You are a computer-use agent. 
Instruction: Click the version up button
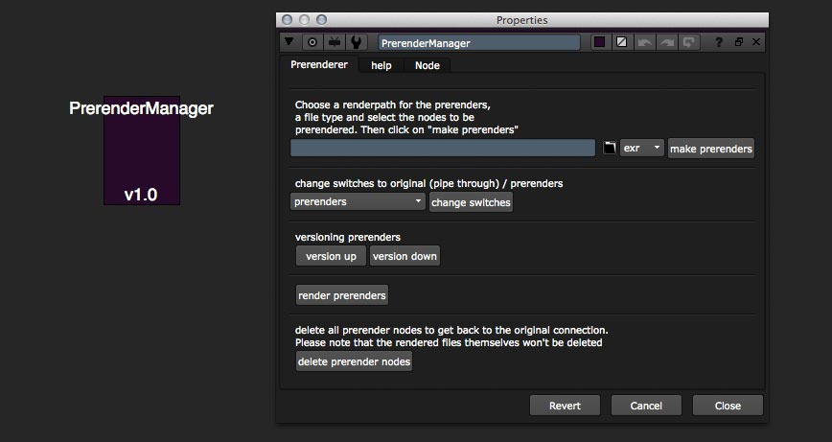[331, 256]
